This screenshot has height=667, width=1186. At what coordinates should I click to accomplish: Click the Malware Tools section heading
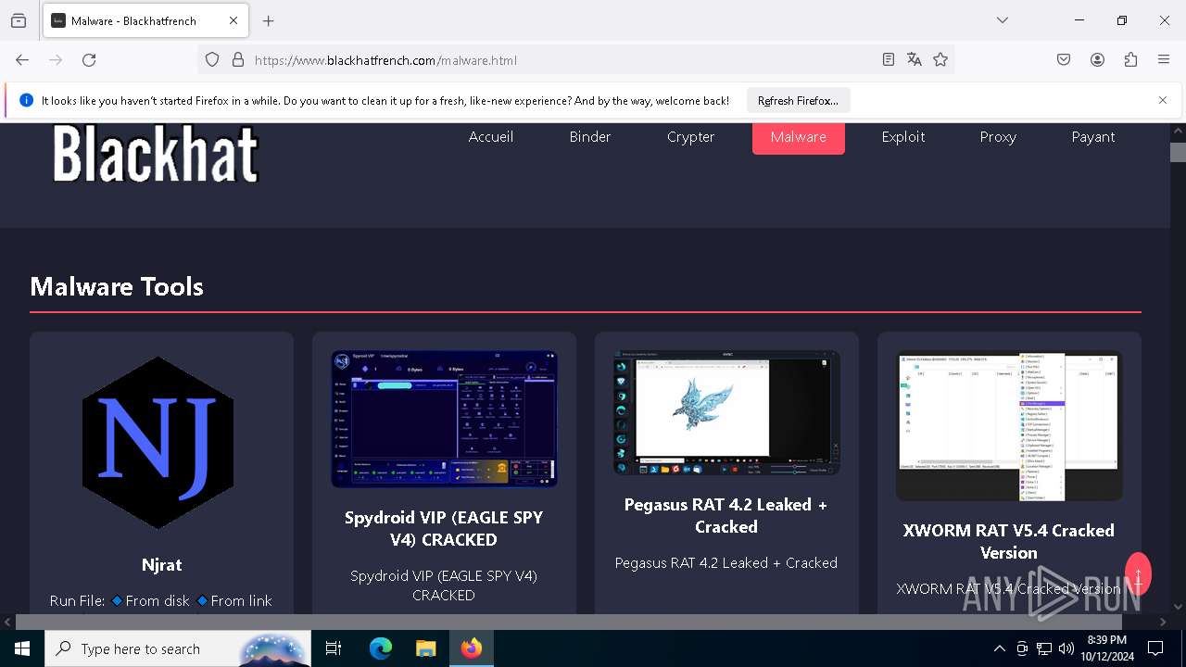pos(117,286)
